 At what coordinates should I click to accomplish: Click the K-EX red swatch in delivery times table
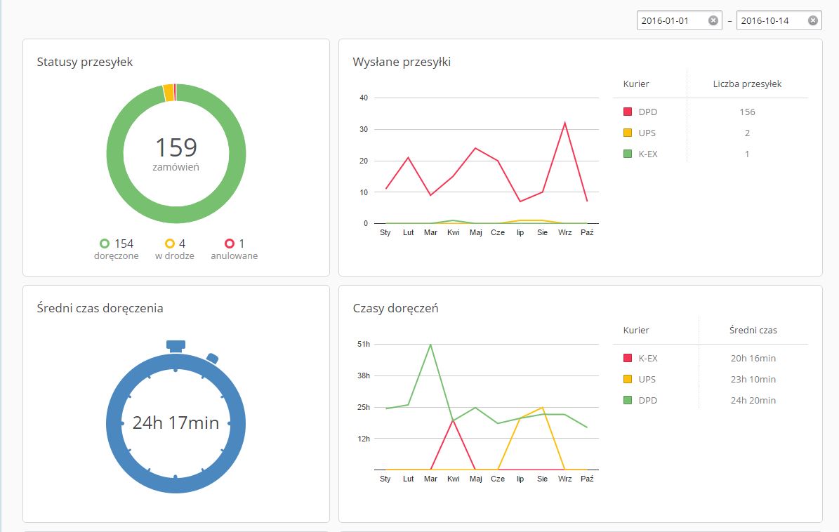coord(628,358)
